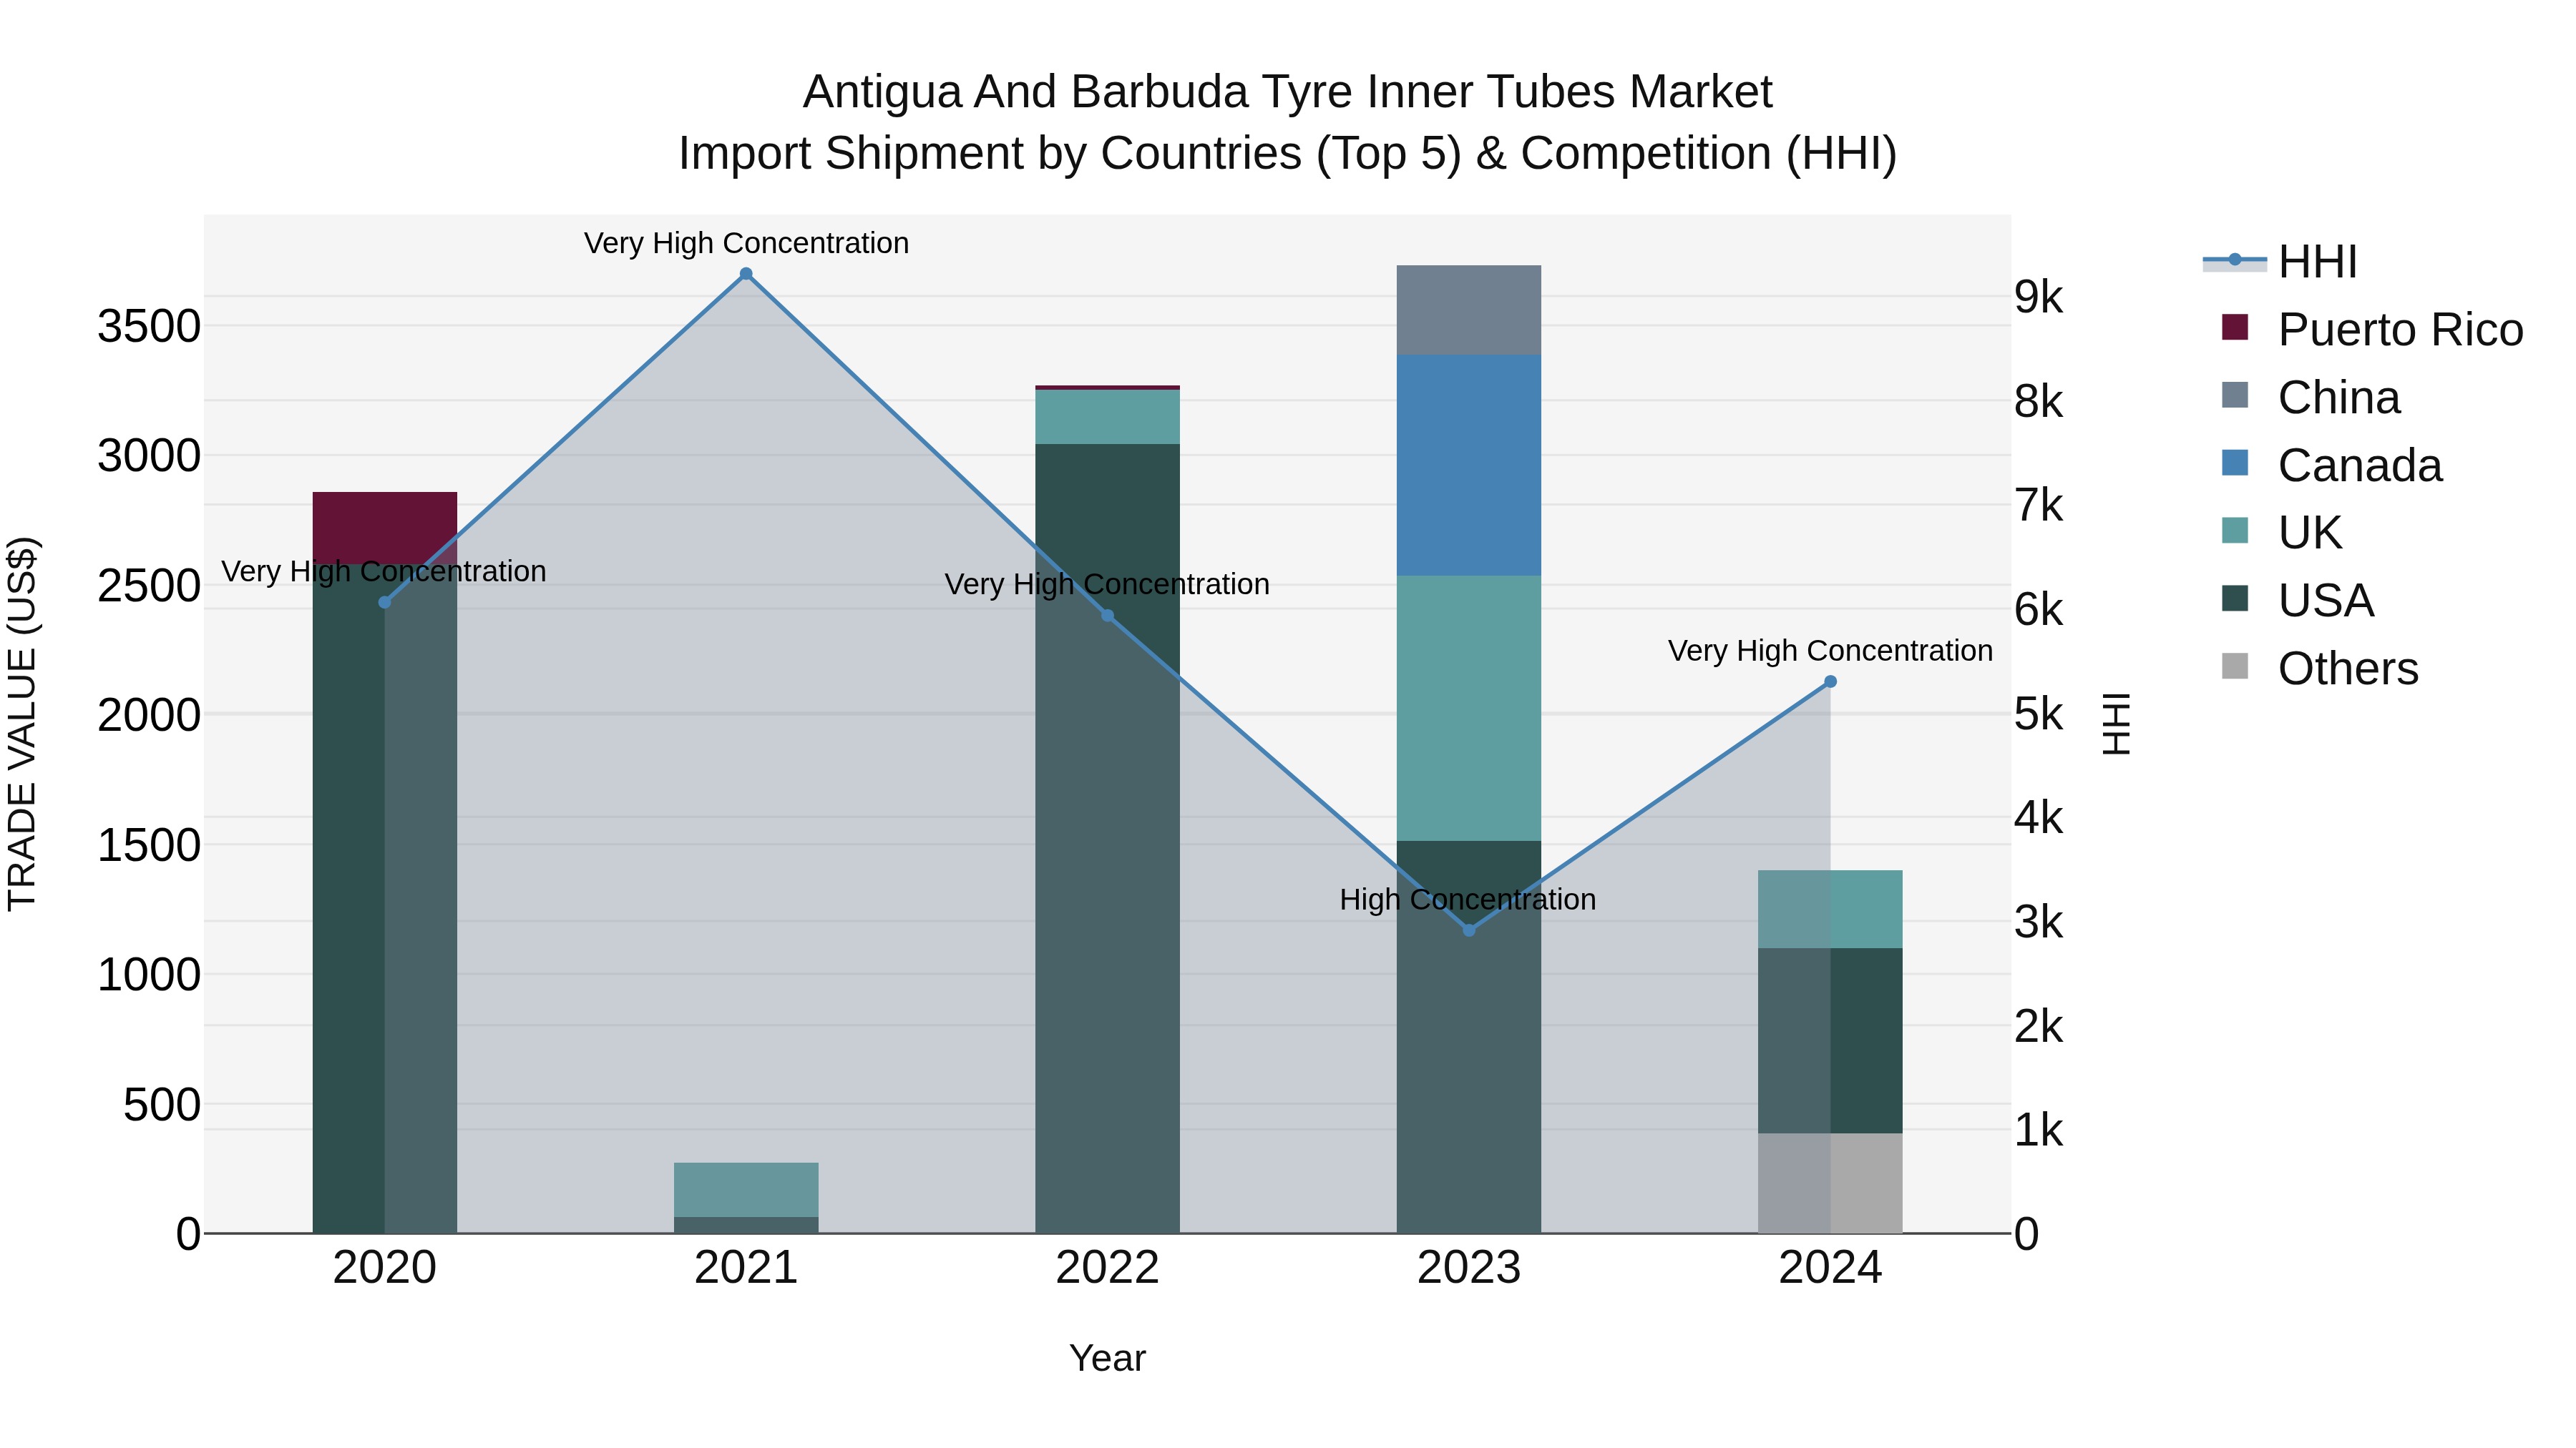Click the 'Year' axis title
The image size is (2576, 1448).
click(x=1108, y=1358)
